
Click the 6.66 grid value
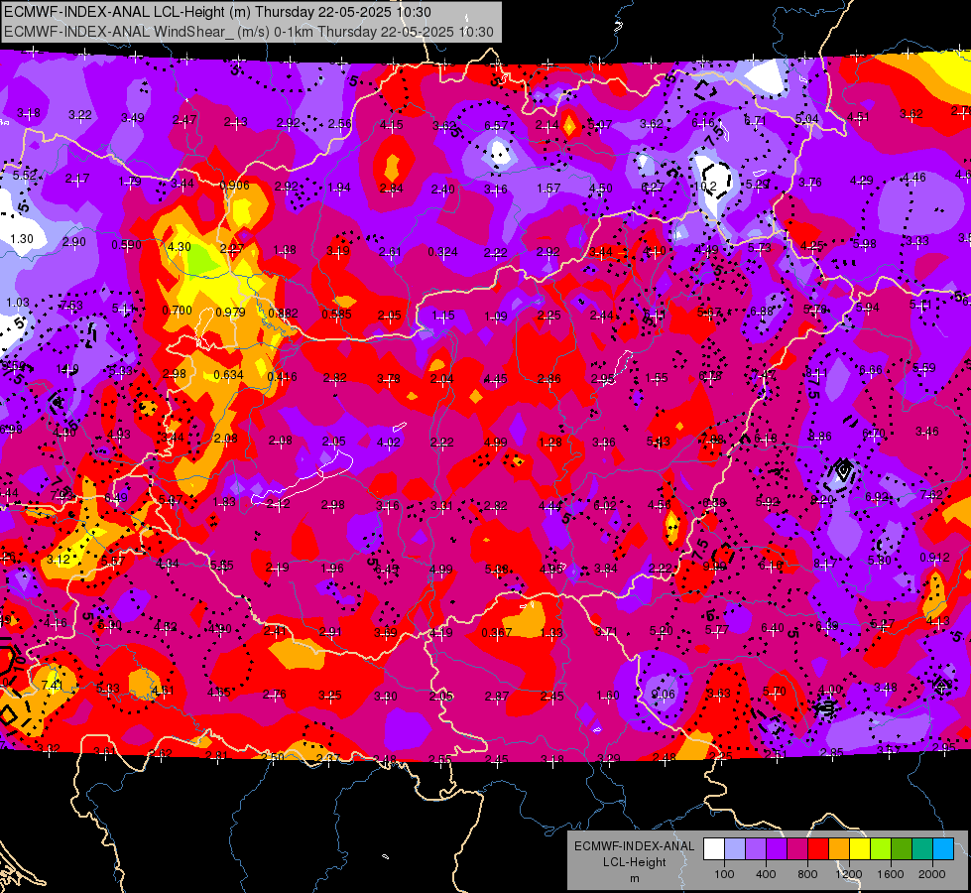(870, 369)
